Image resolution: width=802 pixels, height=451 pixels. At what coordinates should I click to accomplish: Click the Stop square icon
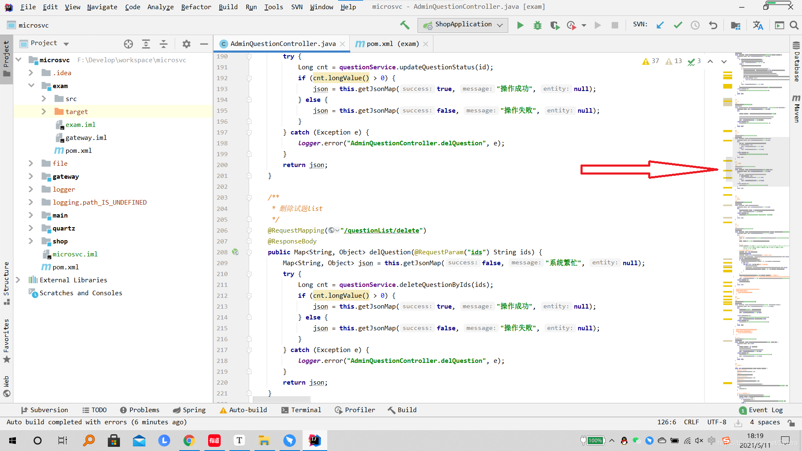coord(615,25)
